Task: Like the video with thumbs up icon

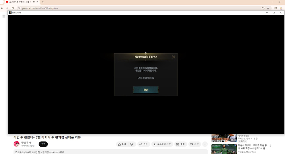Action: [x=121, y=144]
